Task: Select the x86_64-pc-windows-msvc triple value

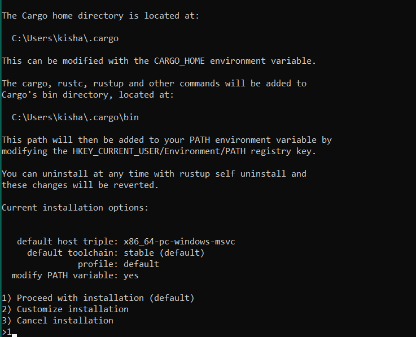Action: pos(179,242)
